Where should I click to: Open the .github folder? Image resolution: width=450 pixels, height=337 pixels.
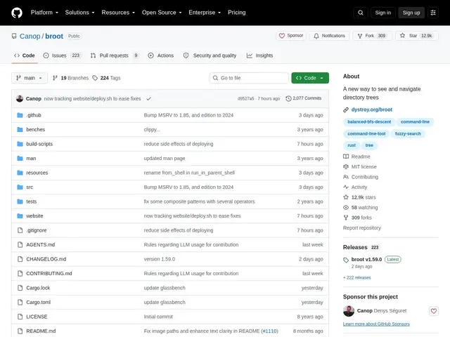[x=34, y=115]
